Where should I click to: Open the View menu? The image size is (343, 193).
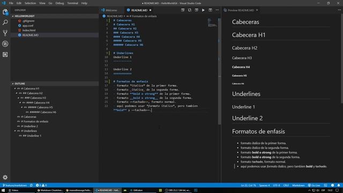tap(42, 3)
